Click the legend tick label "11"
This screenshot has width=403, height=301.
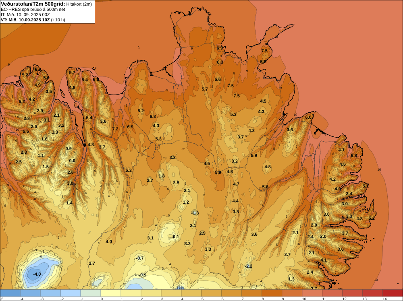tap(324, 299)
